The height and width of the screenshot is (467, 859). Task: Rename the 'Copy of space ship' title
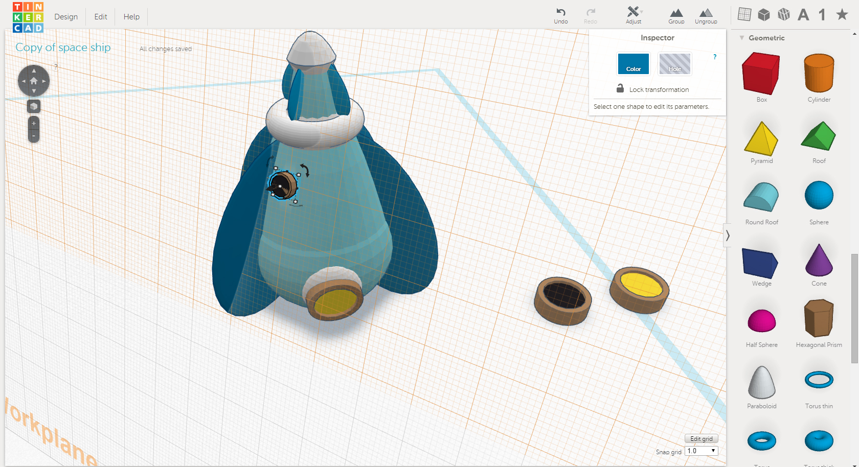click(63, 48)
